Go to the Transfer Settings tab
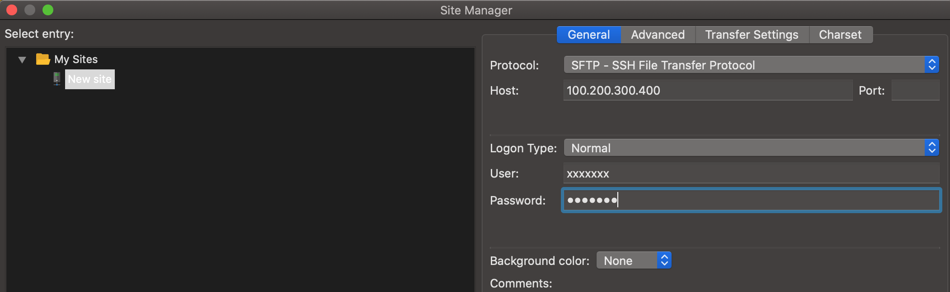Screen dimensions: 950x292 click(752, 35)
